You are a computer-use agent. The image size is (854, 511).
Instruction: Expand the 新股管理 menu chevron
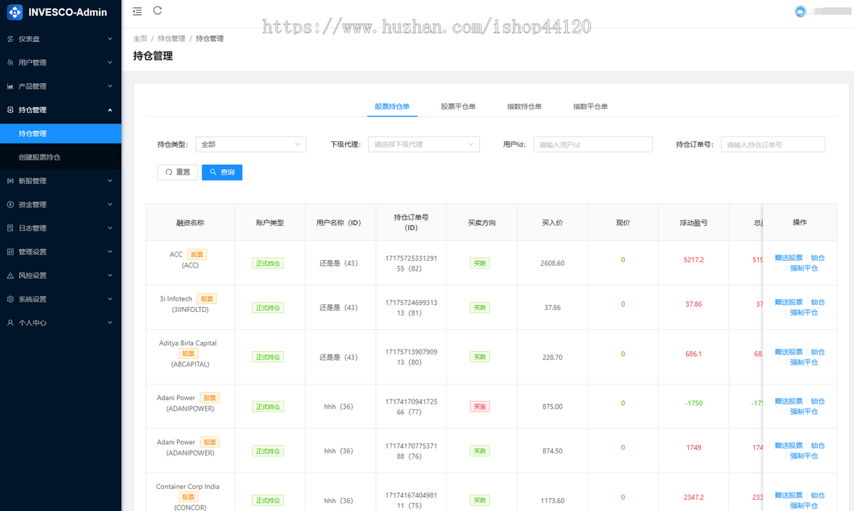pos(110,181)
